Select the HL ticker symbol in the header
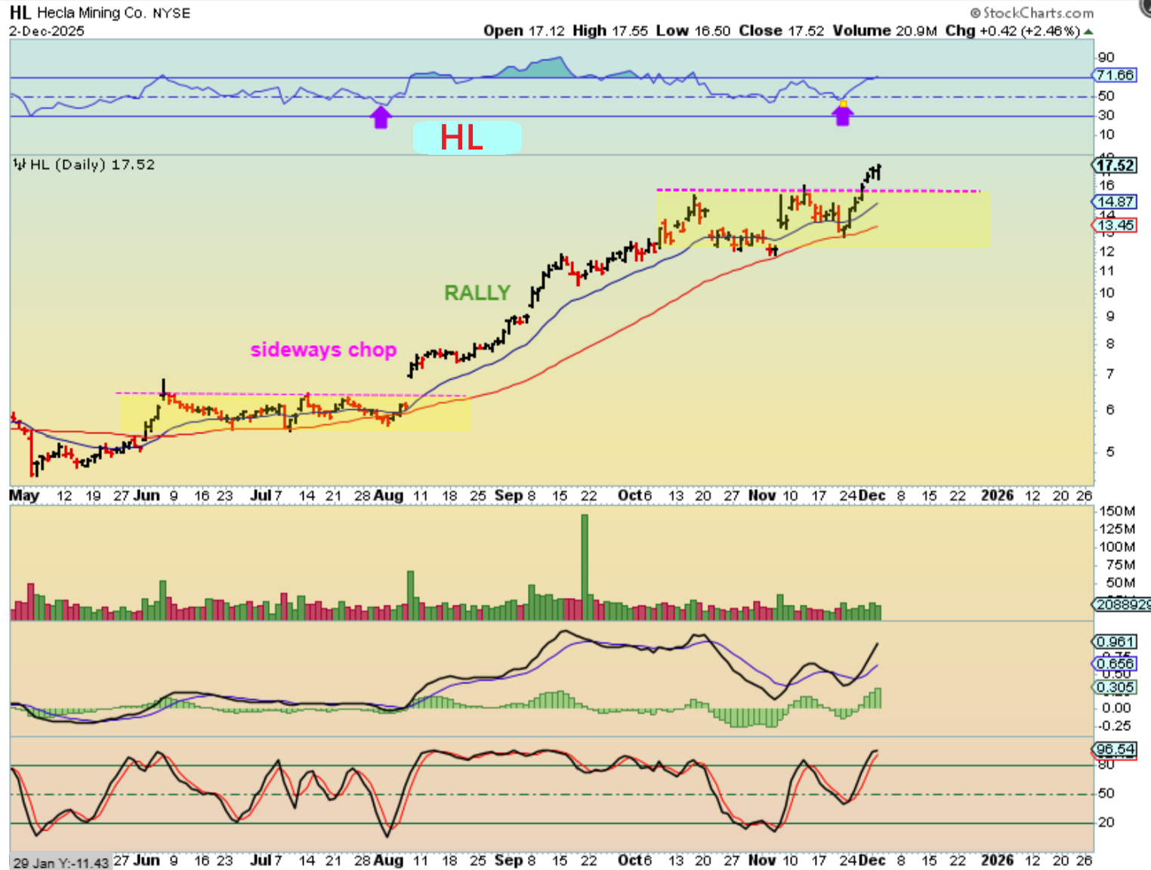This screenshot has width=1151, height=870. click(20, 13)
